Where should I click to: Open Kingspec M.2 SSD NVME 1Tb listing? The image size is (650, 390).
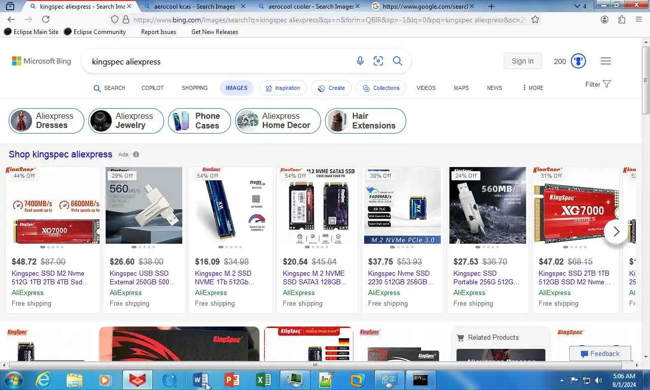225,277
